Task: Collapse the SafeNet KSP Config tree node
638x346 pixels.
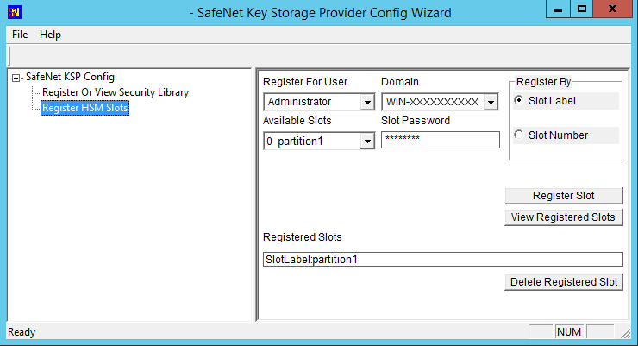Action: pyautogui.click(x=16, y=78)
